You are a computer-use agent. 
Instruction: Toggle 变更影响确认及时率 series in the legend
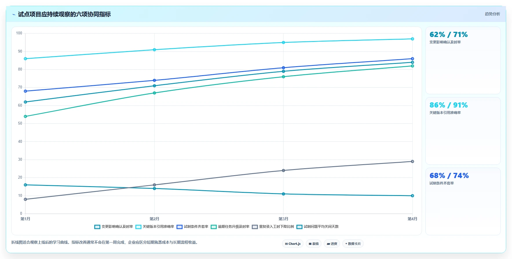[114, 227]
